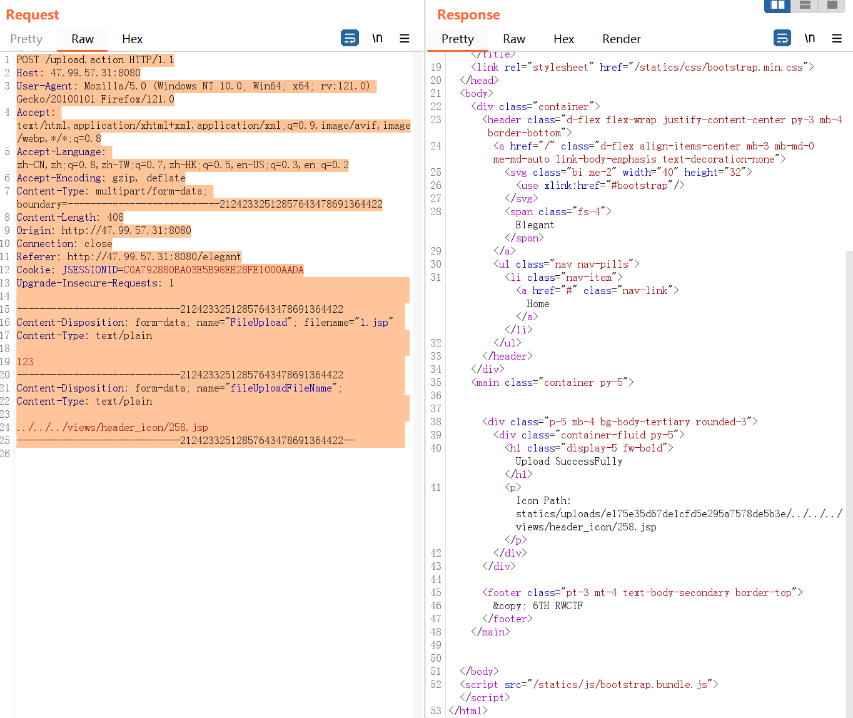Image resolution: width=853 pixels, height=718 pixels.
Task: Click the statics/uploads/e175e35d67... path line
Action: (x=679, y=514)
